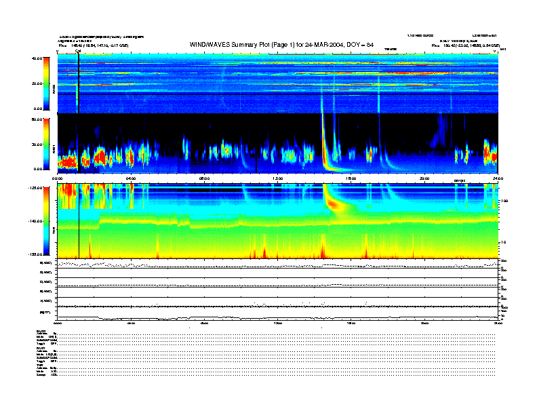The height and width of the screenshot is (415, 537).
Task: Click the RAD1 panel color scale bar
Action: click(x=47, y=144)
